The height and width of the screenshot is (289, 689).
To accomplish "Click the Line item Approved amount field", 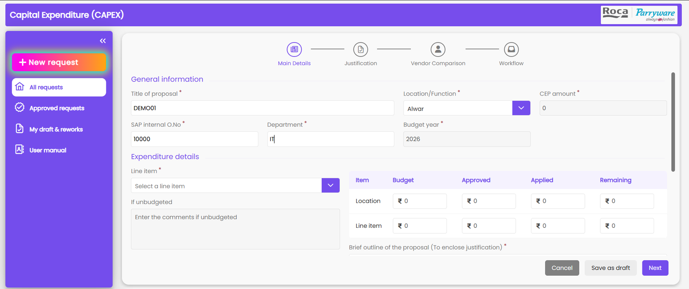I will pyautogui.click(x=489, y=226).
